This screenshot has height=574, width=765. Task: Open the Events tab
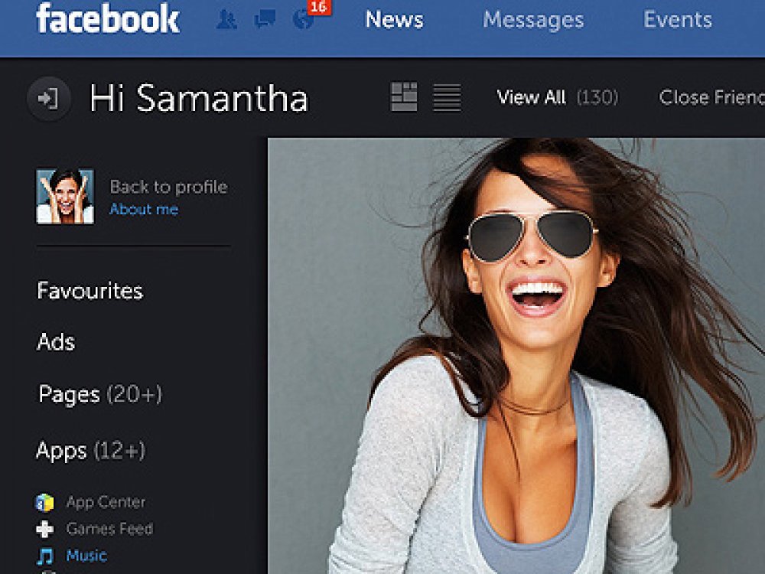click(678, 20)
